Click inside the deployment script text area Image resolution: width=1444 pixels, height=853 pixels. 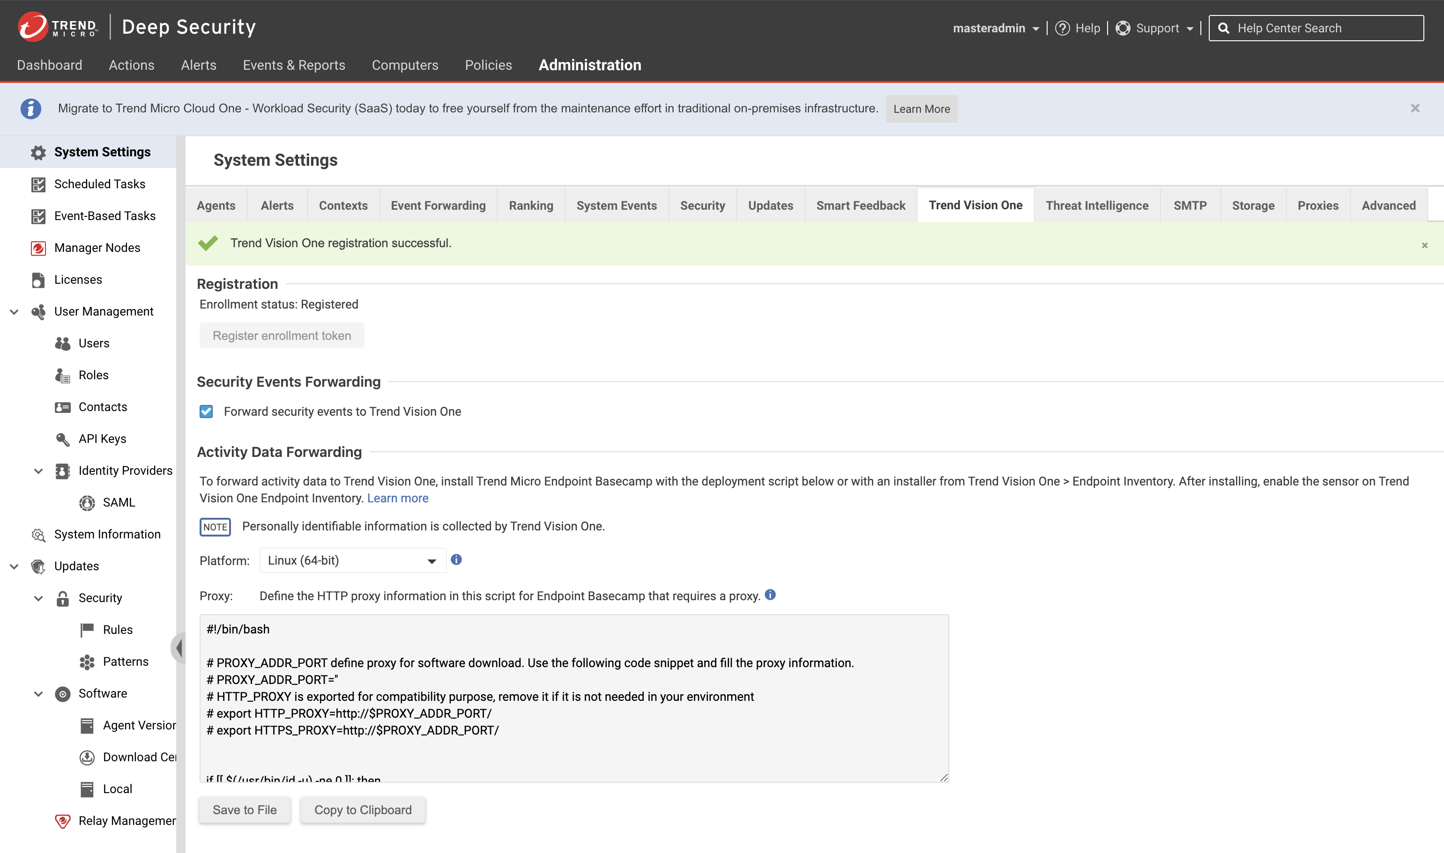574,698
